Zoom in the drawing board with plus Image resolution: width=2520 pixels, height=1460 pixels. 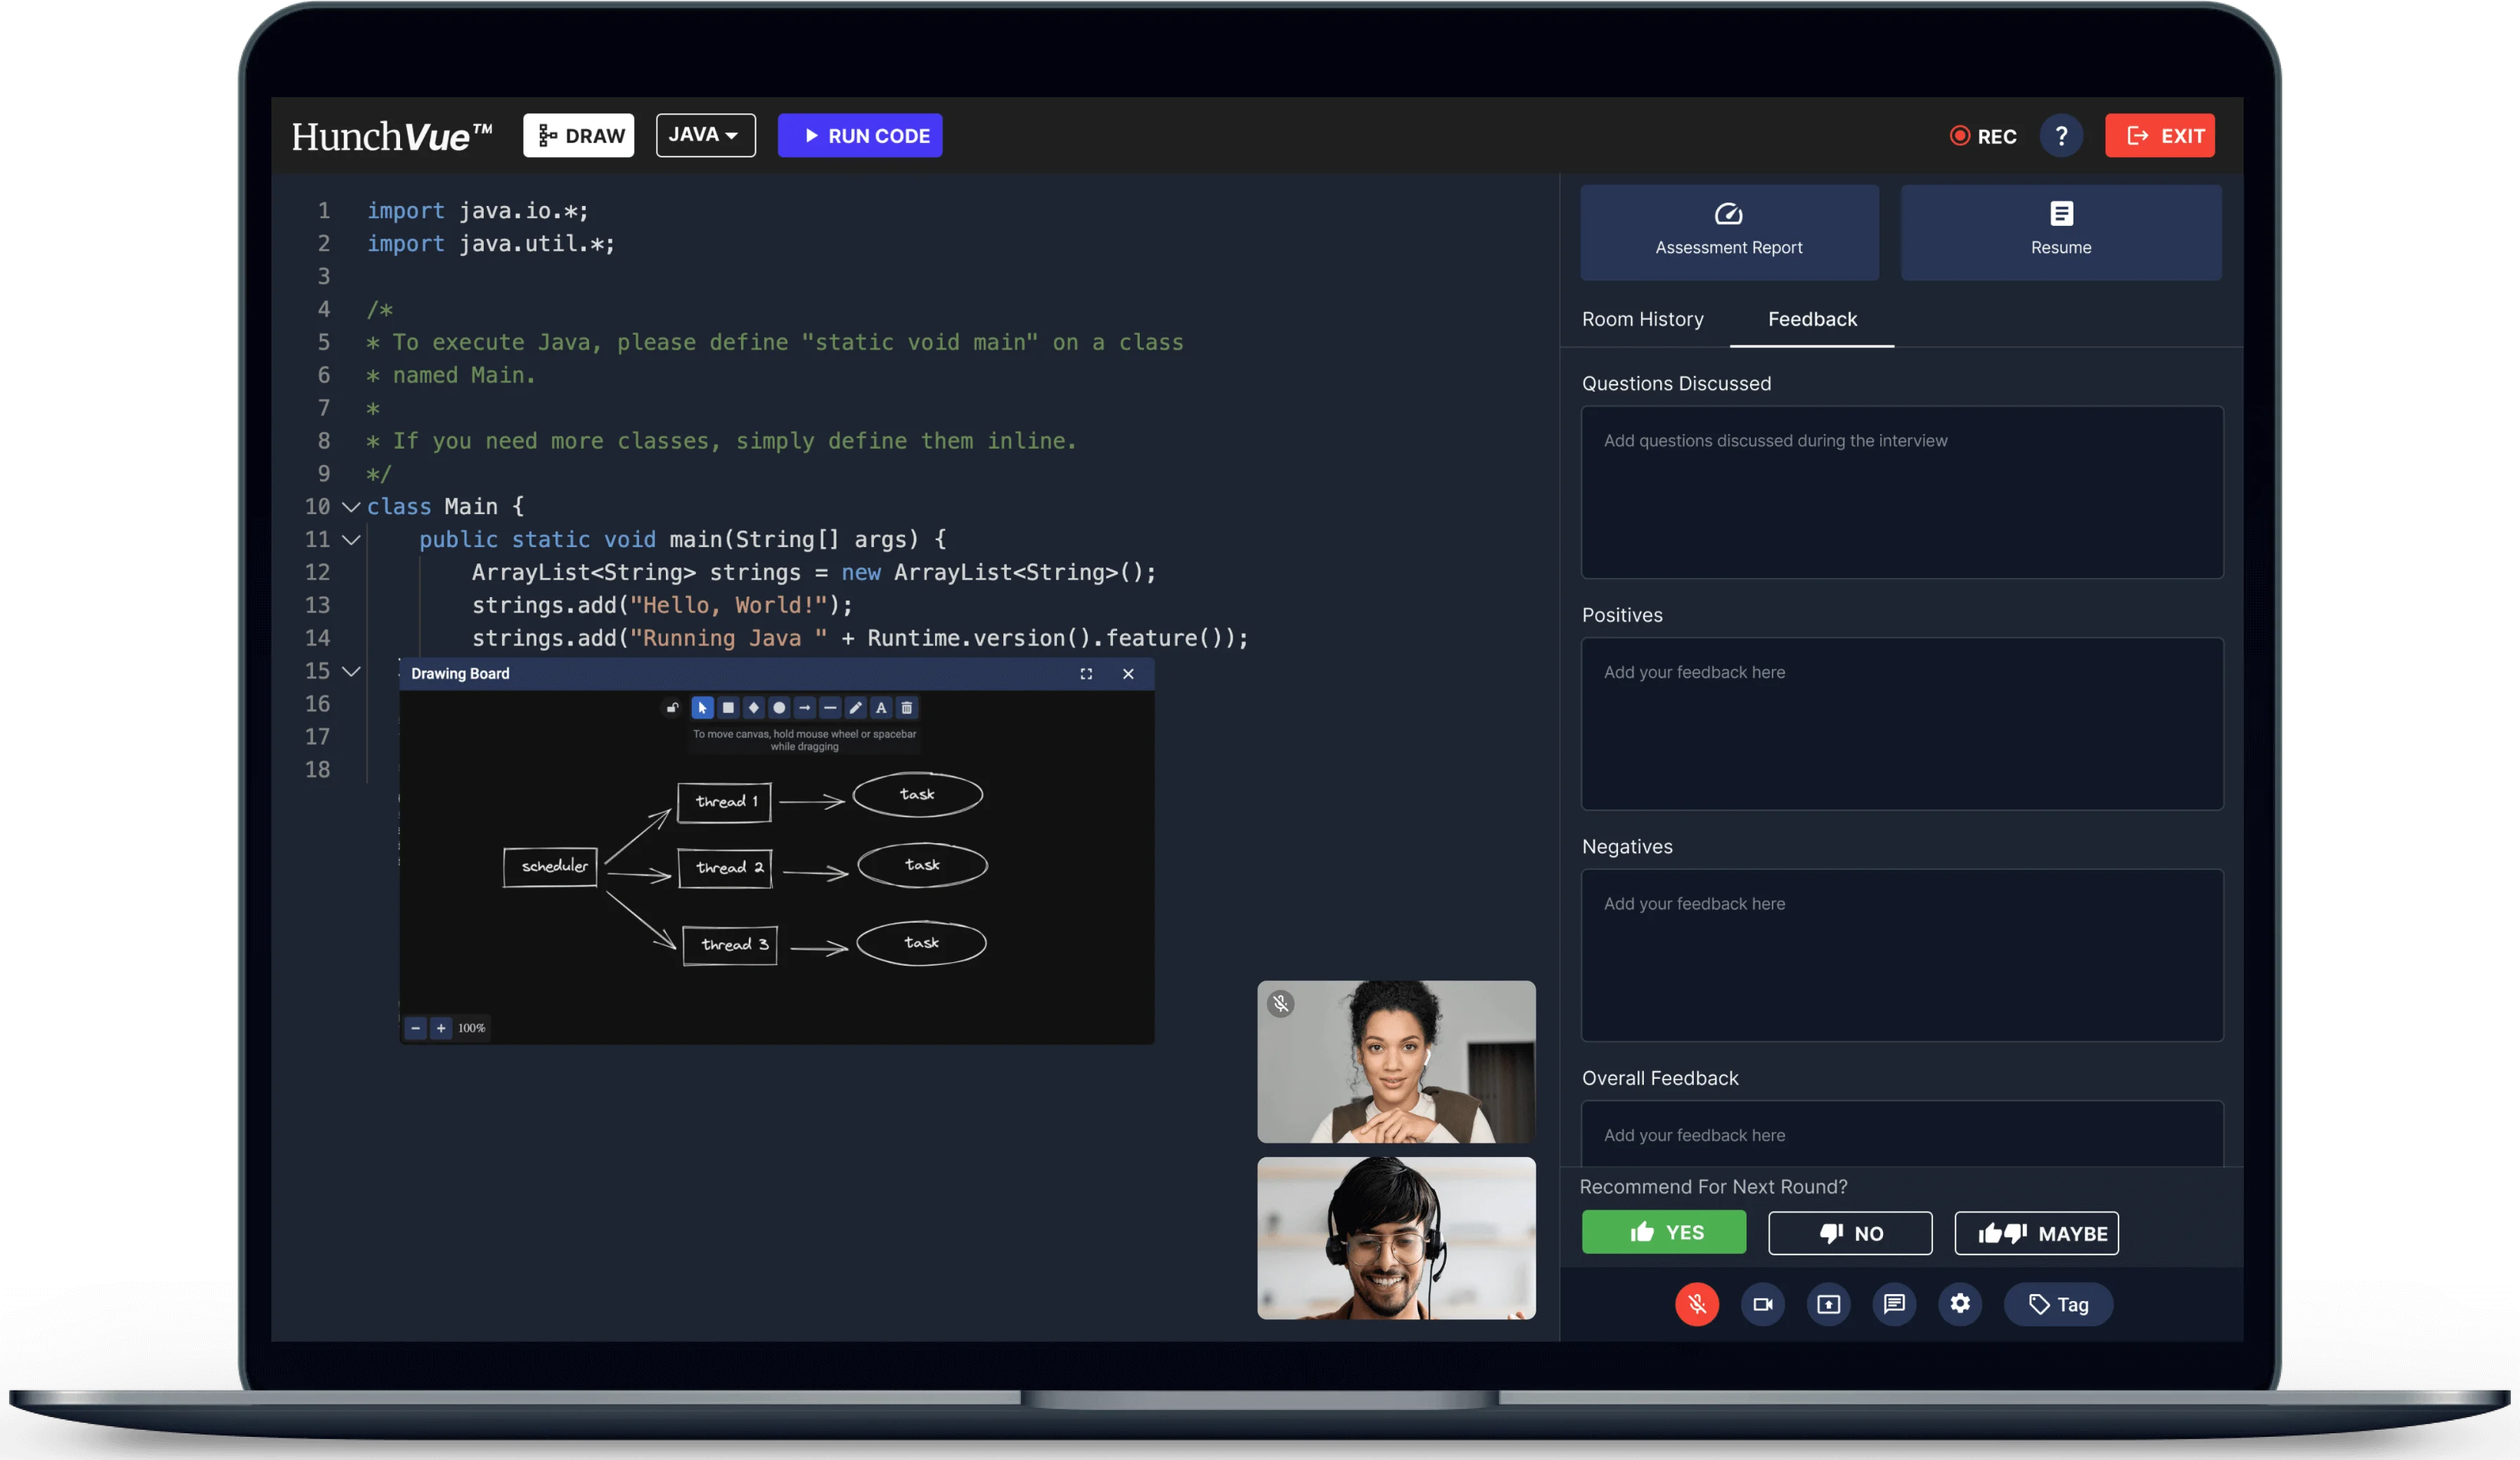tap(441, 1028)
